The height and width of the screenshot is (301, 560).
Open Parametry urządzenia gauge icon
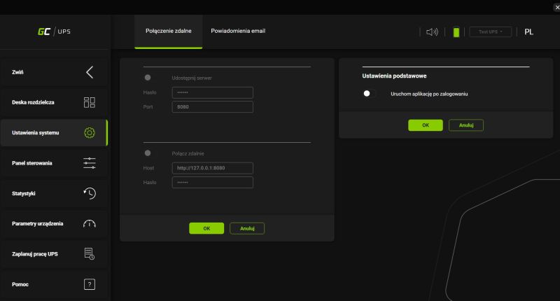click(x=90, y=224)
